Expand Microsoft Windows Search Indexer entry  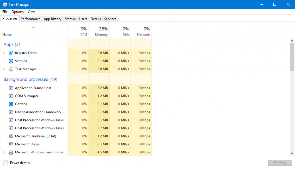(x=4, y=152)
